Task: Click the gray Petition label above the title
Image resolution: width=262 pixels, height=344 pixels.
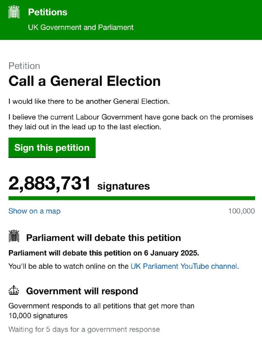Action: [25, 66]
